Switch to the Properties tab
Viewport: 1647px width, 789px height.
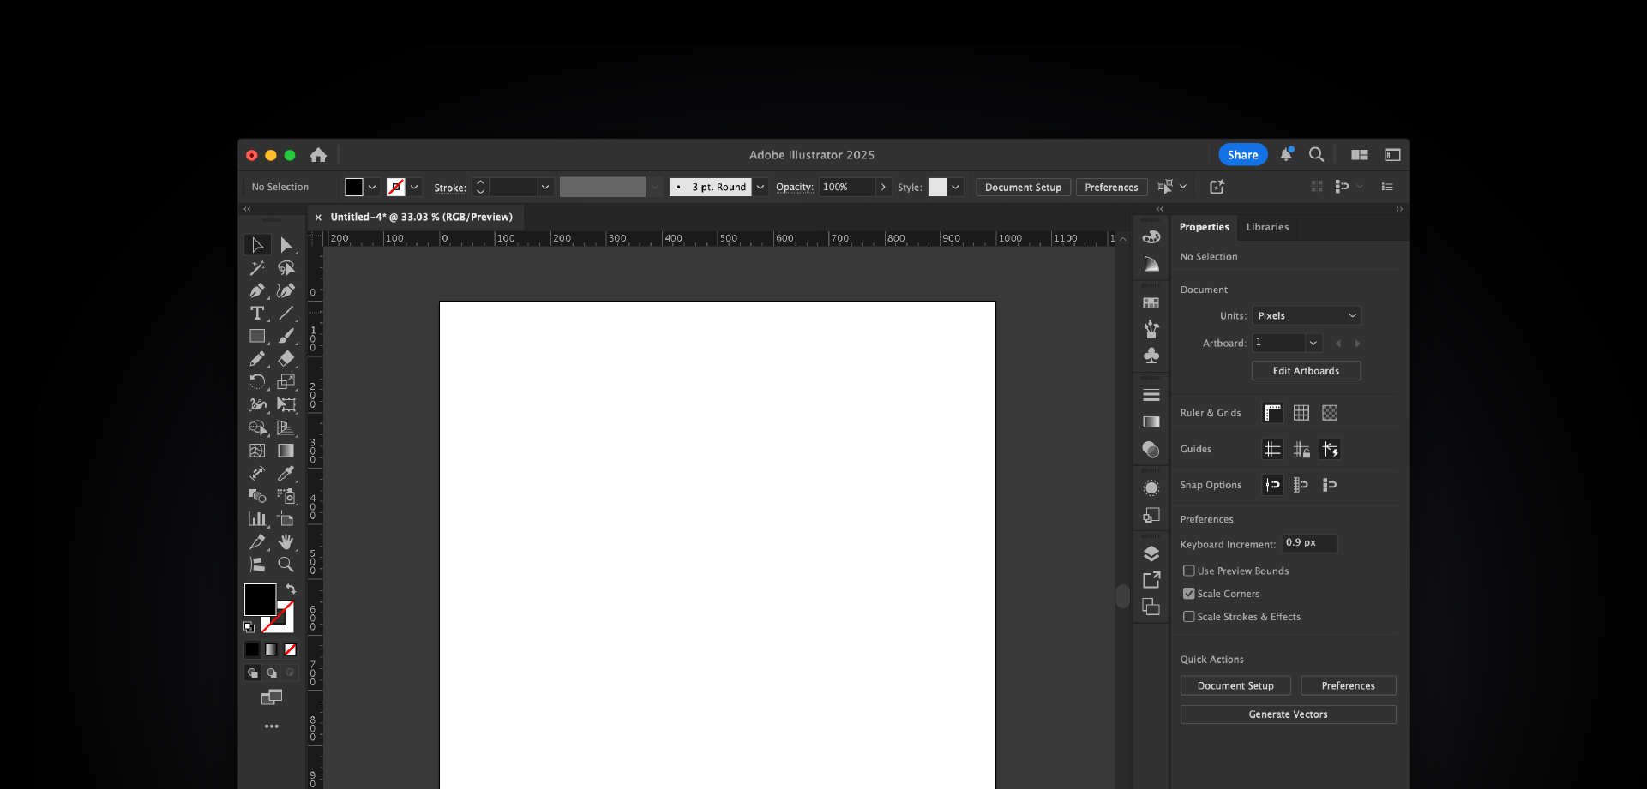pos(1204,227)
